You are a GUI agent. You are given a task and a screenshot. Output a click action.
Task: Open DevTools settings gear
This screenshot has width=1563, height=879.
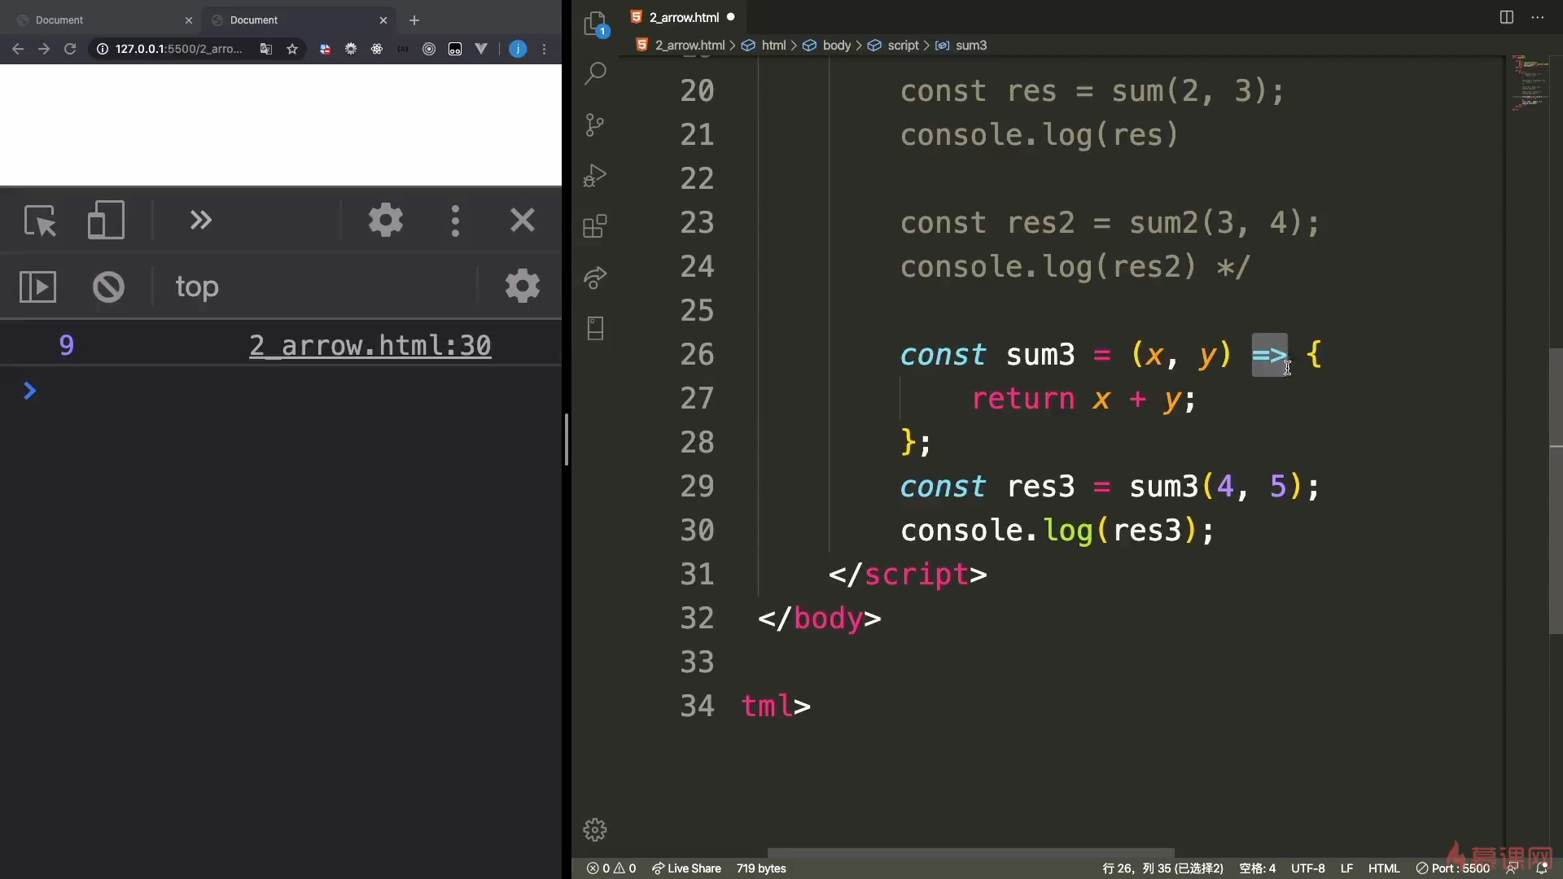[386, 220]
